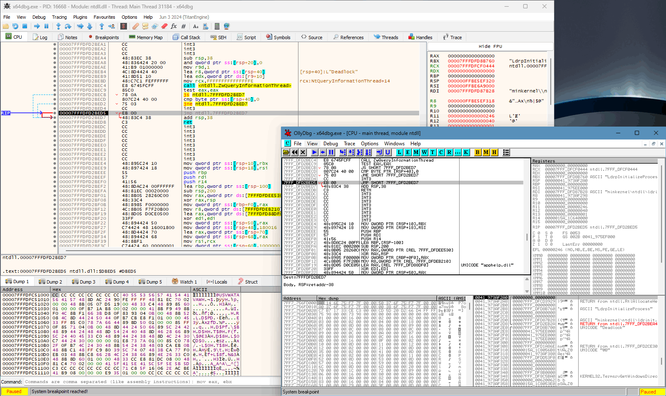The image size is (666, 396).
Task: Switch to the Breakpoints tab
Action: coord(104,37)
